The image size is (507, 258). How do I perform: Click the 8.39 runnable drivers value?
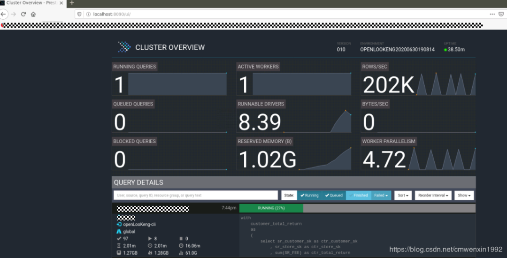[x=260, y=122]
